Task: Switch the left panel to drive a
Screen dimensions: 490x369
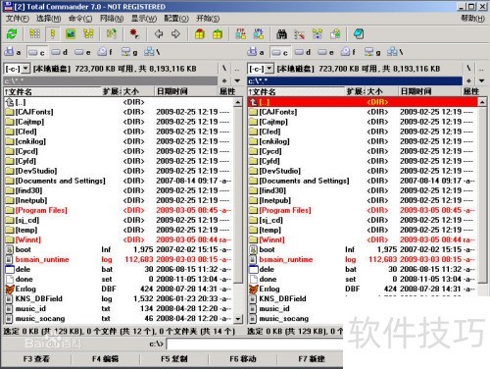Action: (13, 52)
